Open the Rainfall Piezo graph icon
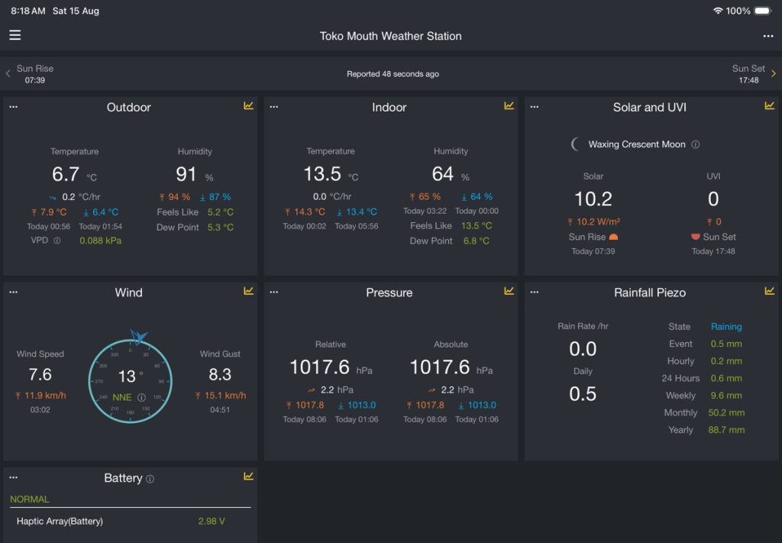782x543 pixels. coord(770,291)
